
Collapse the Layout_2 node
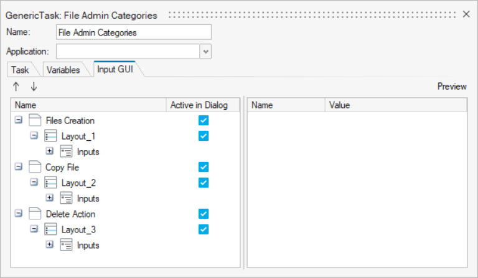[34, 182]
